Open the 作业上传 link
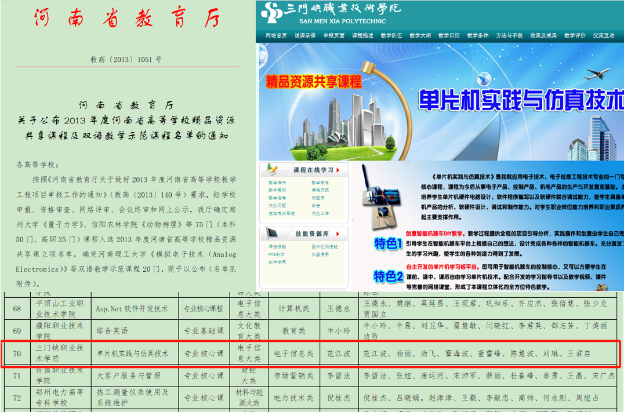This screenshot has width=624, height=412. pos(320,213)
